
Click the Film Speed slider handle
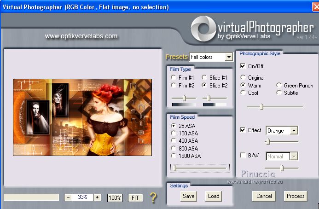(x=174, y=168)
